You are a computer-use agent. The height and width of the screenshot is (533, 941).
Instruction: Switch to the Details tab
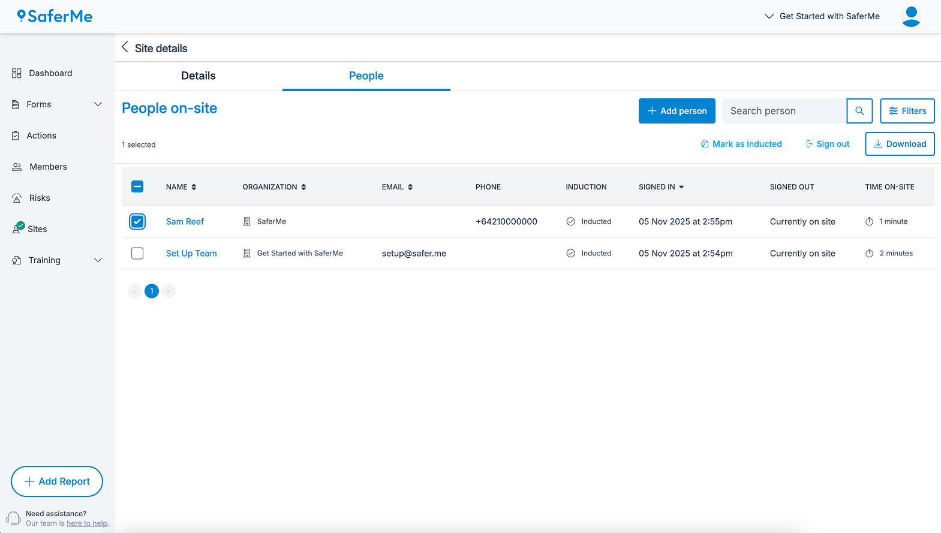198,76
